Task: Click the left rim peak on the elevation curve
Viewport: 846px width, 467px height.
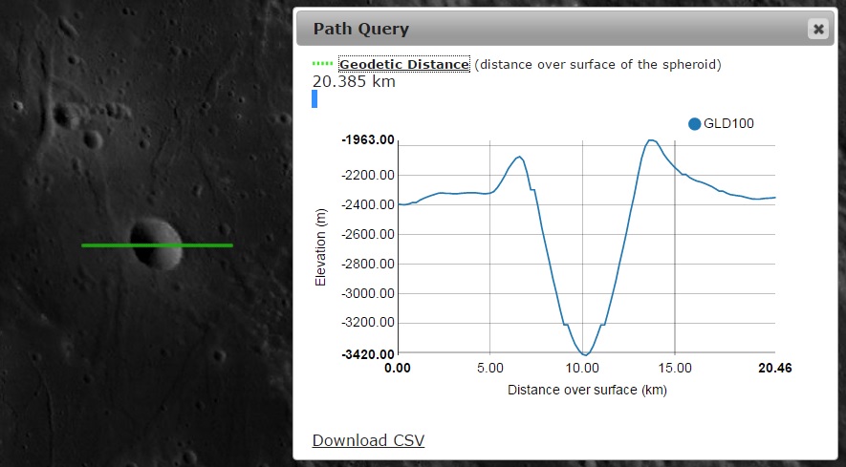Action: tap(519, 157)
